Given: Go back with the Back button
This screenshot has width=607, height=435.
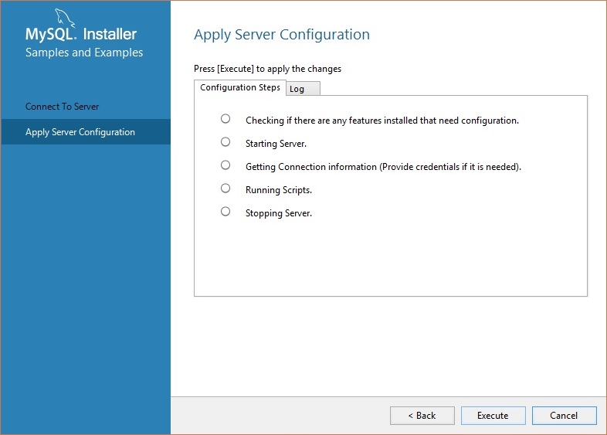Looking at the screenshot, I should (422, 416).
